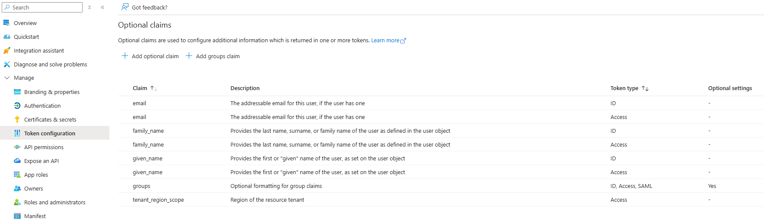Open Integration assistant rocket icon
764x222 pixels.
(6, 50)
